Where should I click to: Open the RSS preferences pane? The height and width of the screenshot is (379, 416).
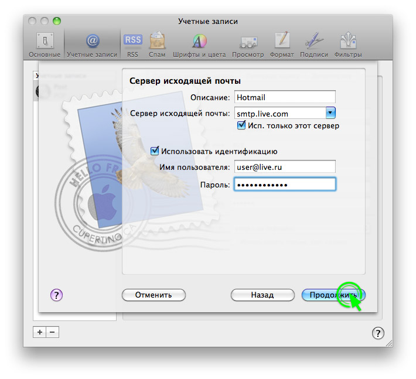[x=132, y=44]
